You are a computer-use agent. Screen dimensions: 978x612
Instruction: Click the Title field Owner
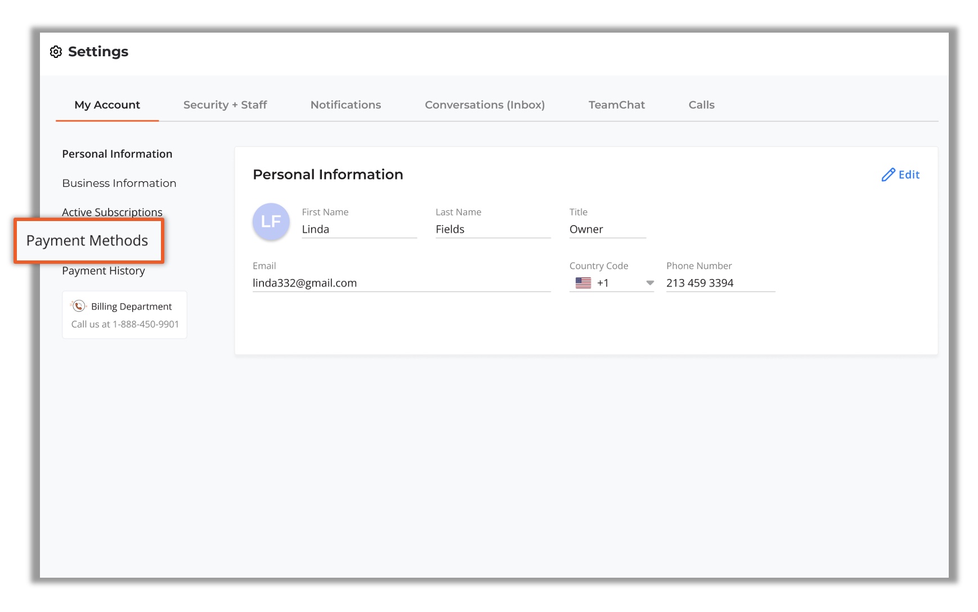click(x=608, y=229)
